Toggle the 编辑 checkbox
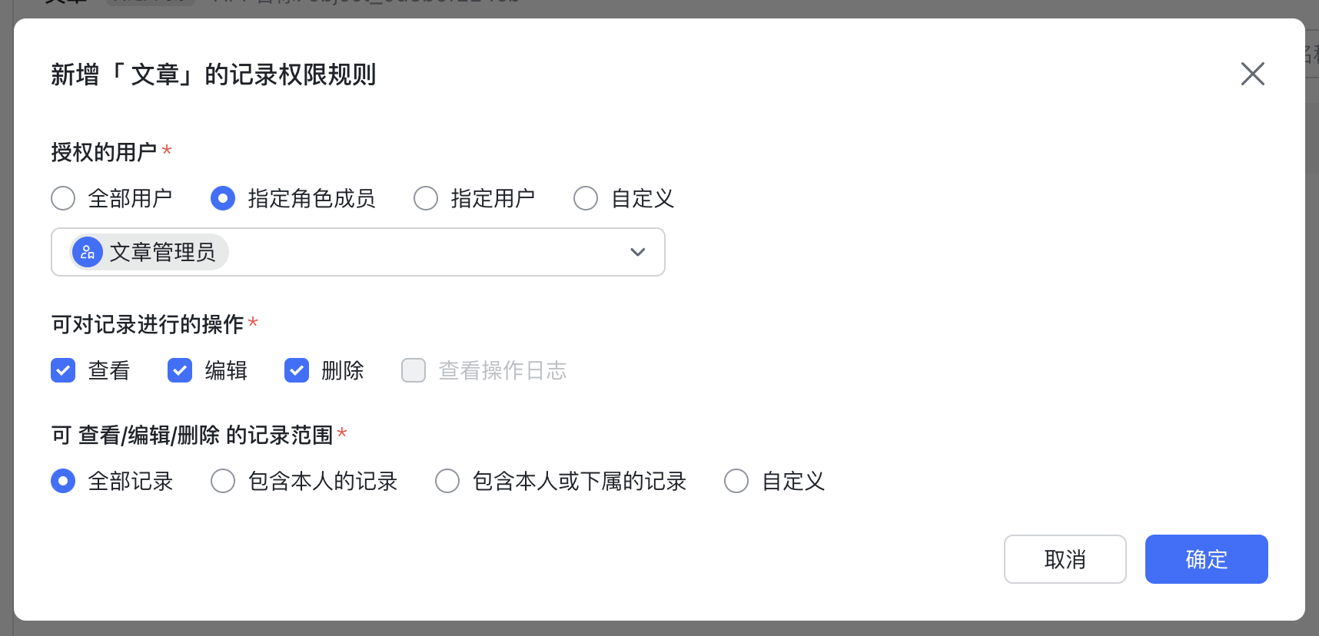The width and height of the screenshot is (1319, 636). (x=180, y=370)
